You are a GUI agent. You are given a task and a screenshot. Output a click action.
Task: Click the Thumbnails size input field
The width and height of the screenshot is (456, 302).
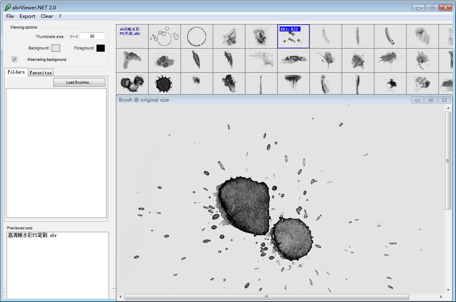92,36
